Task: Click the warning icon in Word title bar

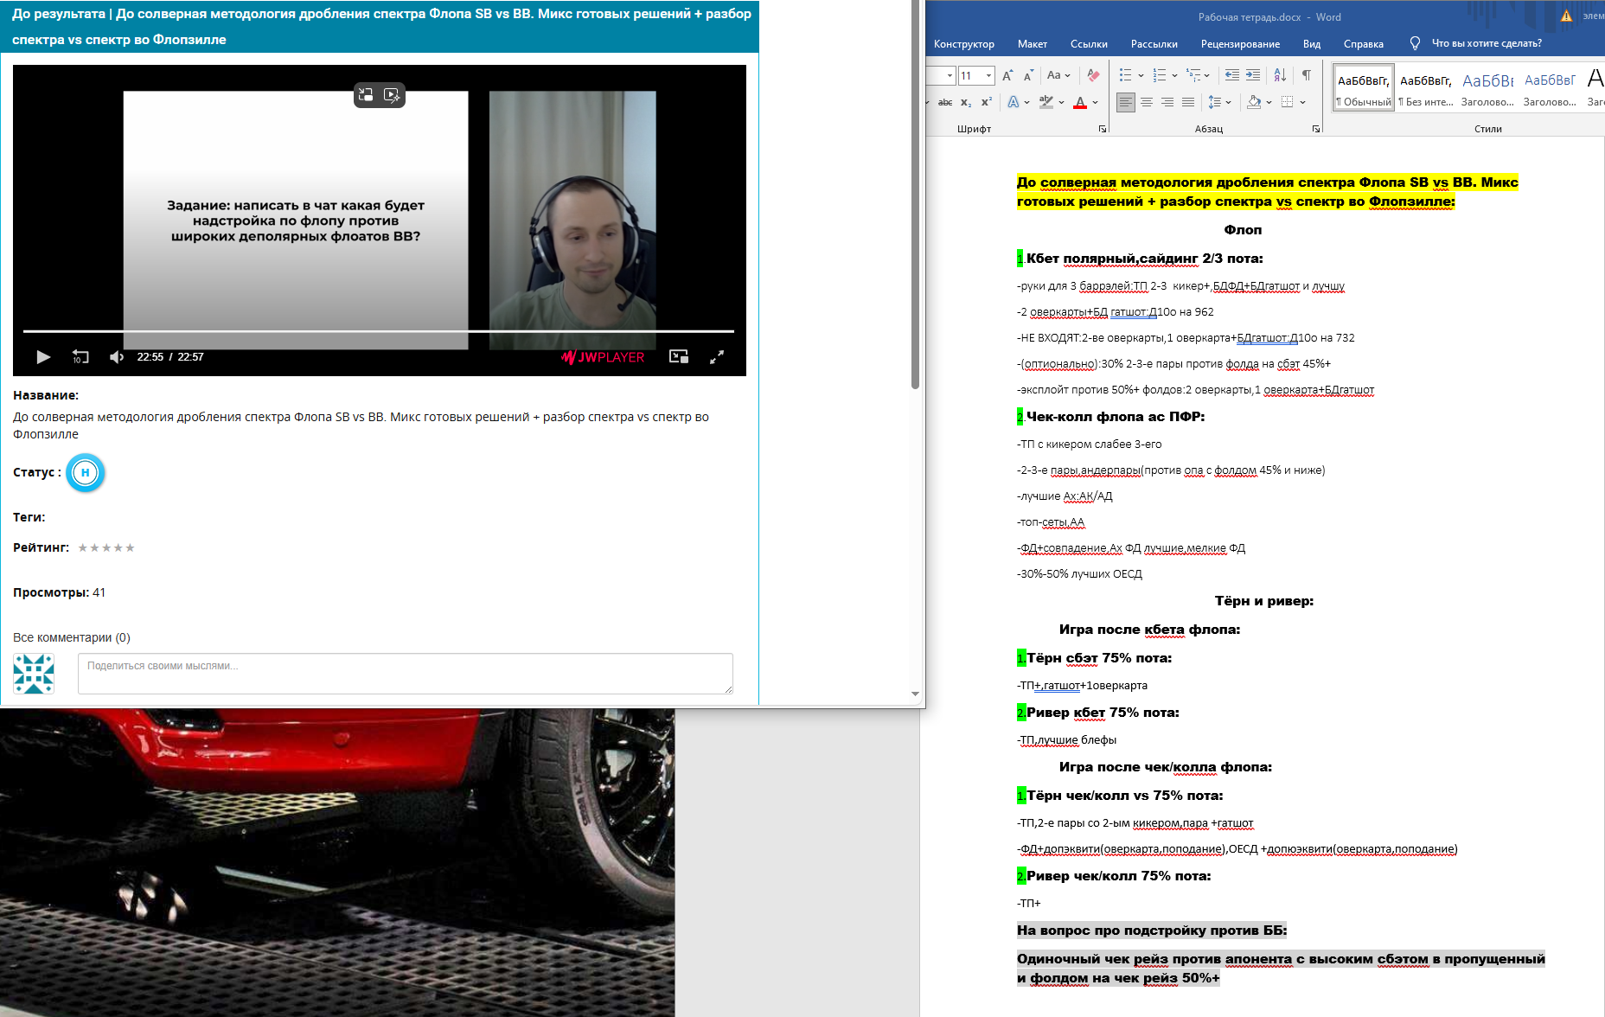Action: coord(1566,16)
